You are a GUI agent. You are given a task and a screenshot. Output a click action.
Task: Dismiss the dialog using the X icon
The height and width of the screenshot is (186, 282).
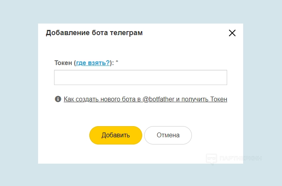point(232,33)
